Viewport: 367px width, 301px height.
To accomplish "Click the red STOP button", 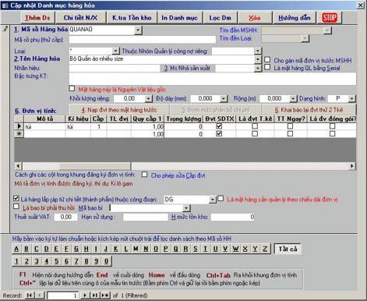I will coord(330,18).
